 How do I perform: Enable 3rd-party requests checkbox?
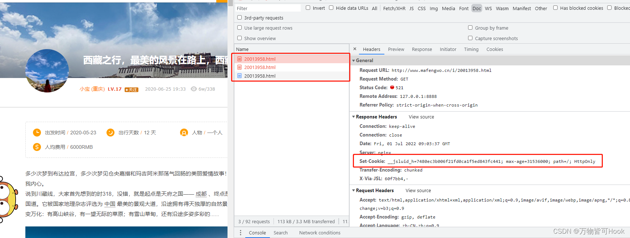click(239, 17)
